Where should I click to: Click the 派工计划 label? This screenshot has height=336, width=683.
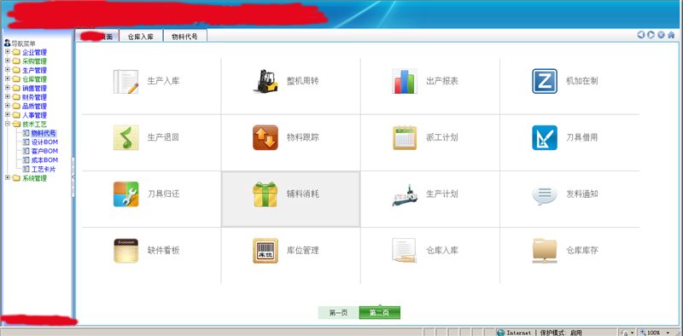[x=442, y=137]
